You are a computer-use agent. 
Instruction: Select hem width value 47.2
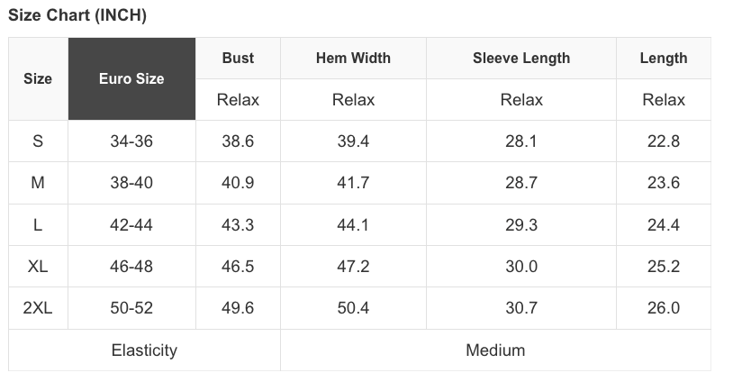tap(353, 267)
